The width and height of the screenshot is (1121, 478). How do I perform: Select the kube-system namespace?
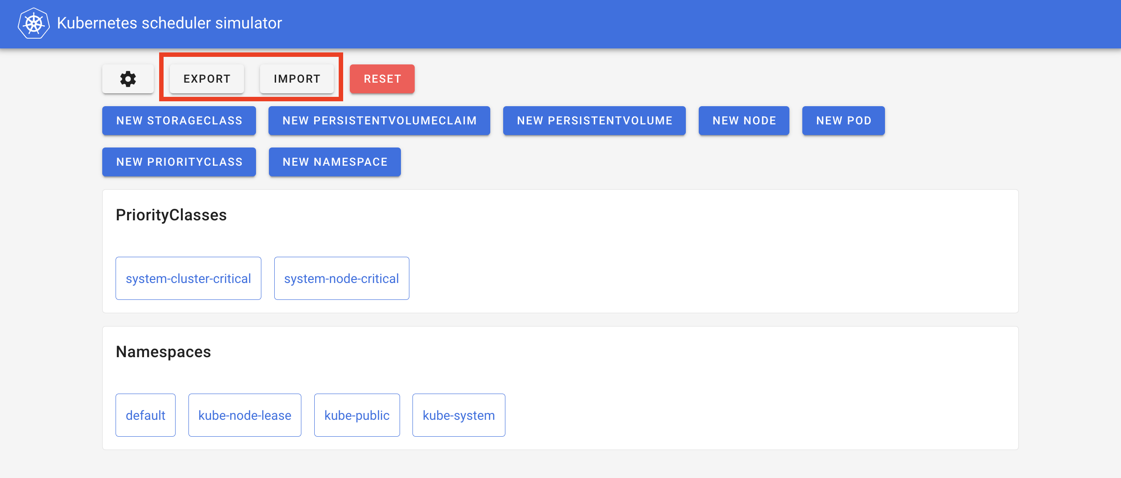coord(459,415)
